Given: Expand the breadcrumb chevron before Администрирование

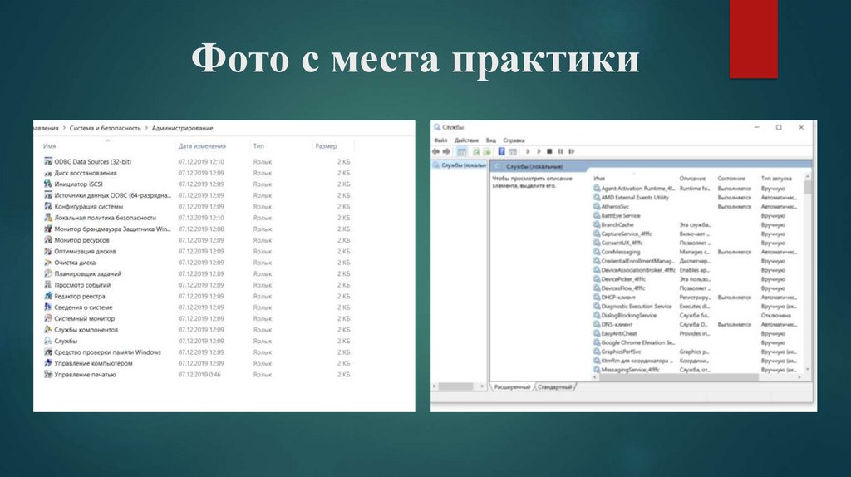Looking at the screenshot, I should (x=146, y=128).
